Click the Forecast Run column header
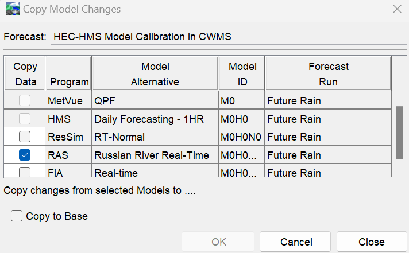The image size is (409, 253). (328, 74)
